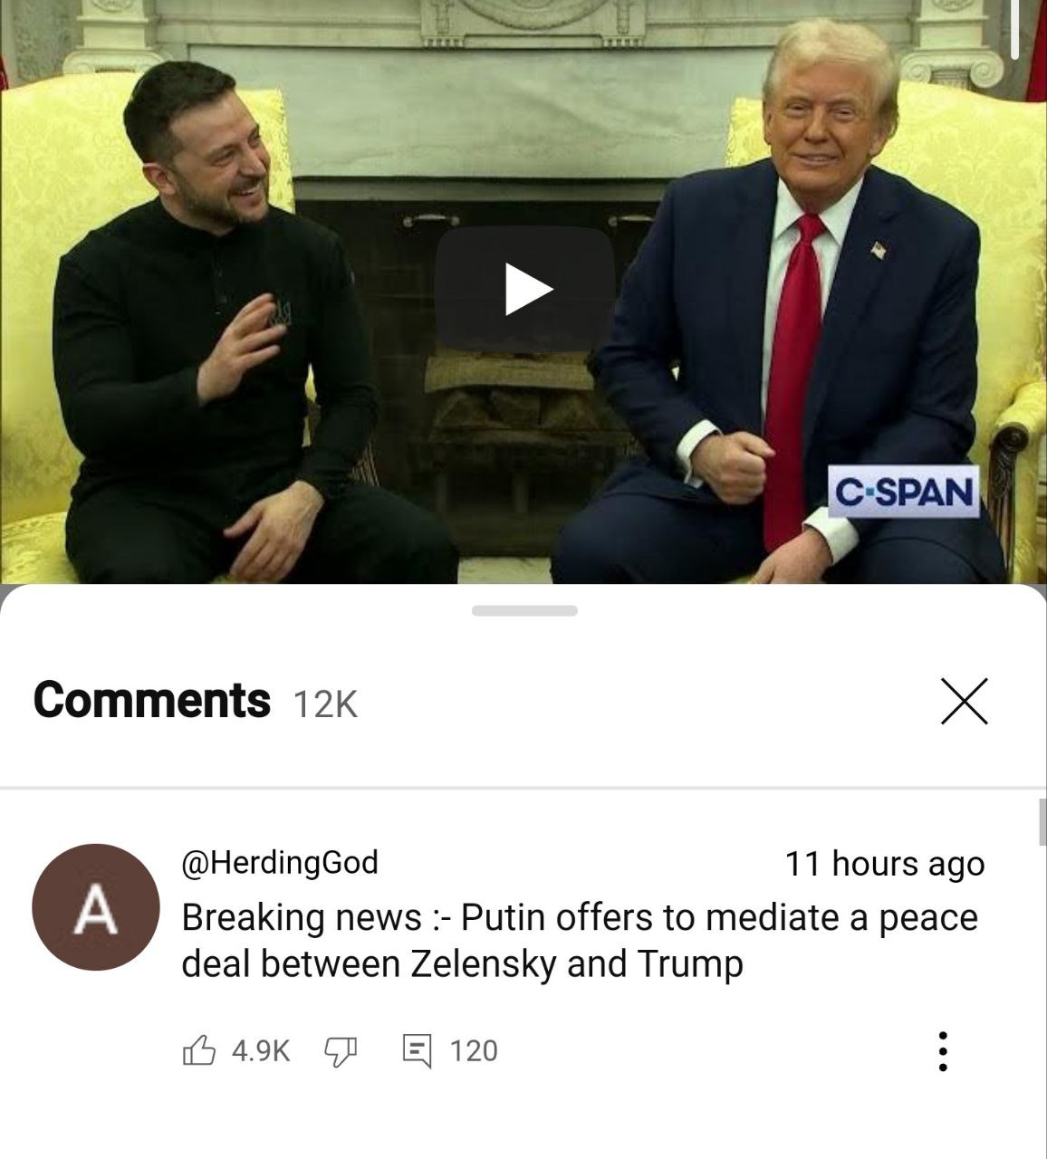View the 120 replies count

[474, 1051]
